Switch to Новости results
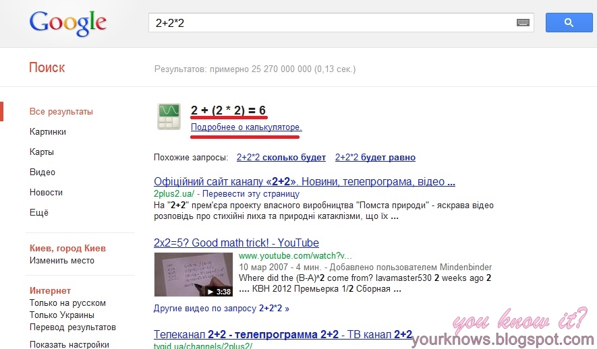597x349 pixels. [46, 193]
